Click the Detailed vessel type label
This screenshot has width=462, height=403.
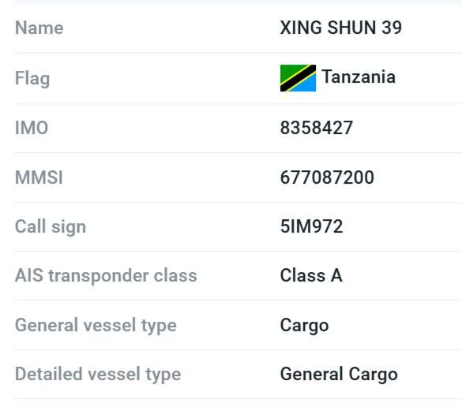(98, 374)
